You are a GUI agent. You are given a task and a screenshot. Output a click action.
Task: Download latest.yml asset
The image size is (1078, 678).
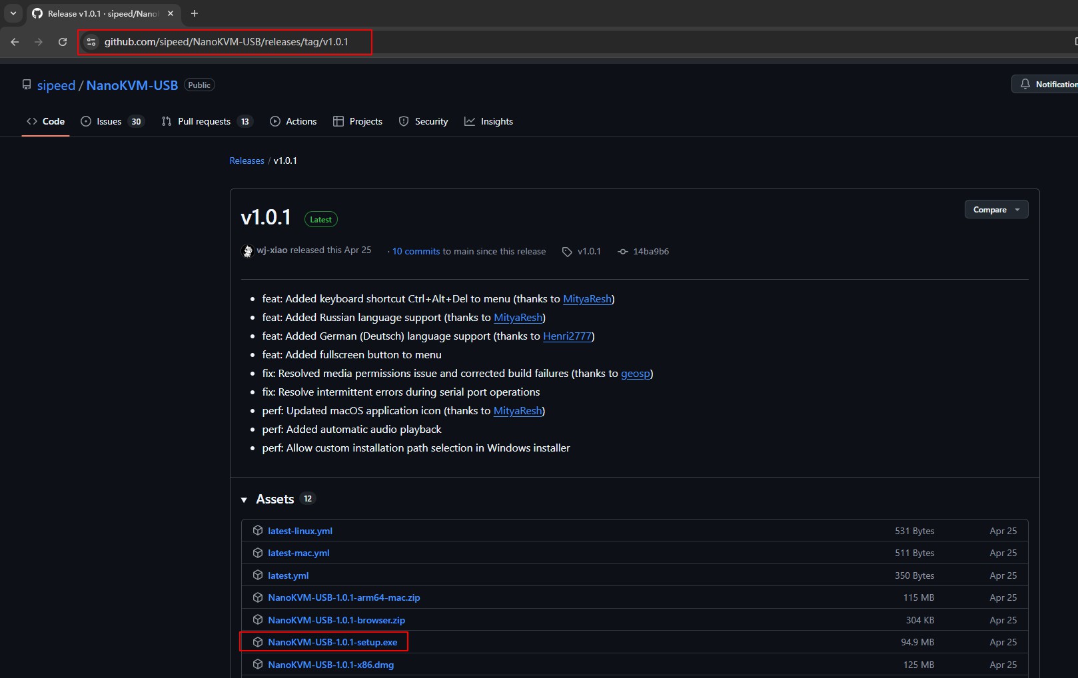pos(288,575)
